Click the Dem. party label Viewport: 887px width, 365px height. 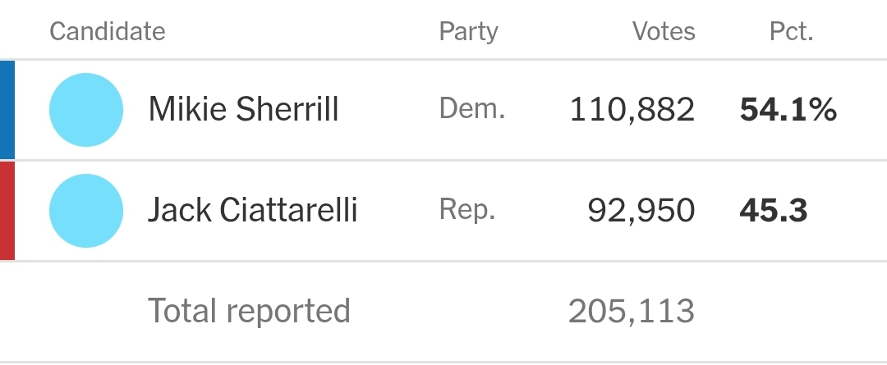472,110
